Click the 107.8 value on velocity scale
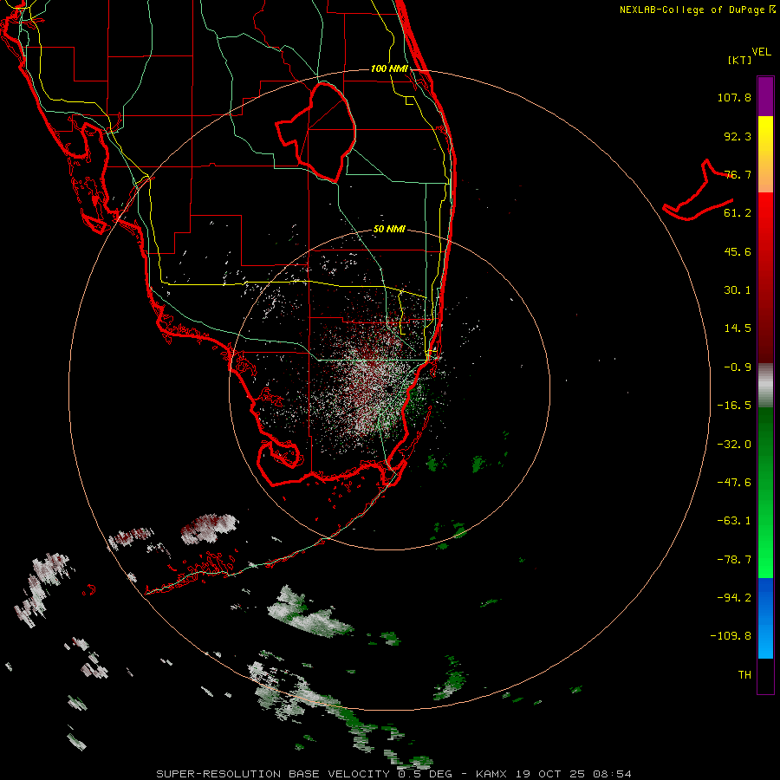The image size is (780, 780). [734, 97]
